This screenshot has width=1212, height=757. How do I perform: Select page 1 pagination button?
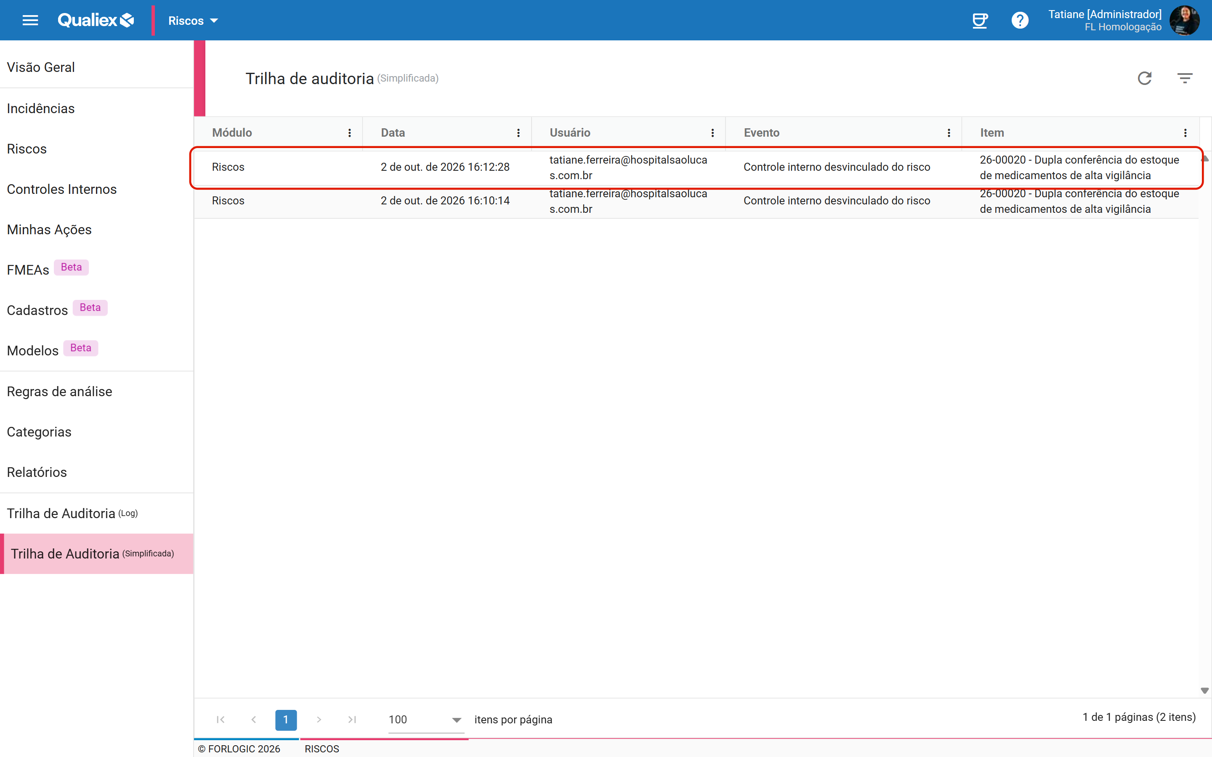[x=286, y=720]
